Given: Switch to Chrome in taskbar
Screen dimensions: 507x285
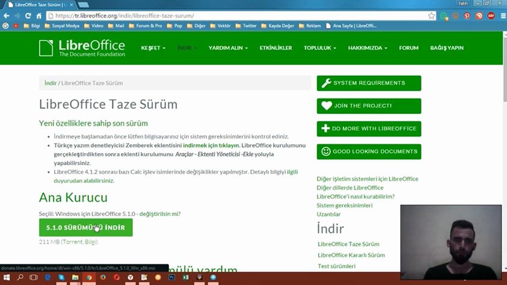Looking at the screenshot, I should (89, 278).
